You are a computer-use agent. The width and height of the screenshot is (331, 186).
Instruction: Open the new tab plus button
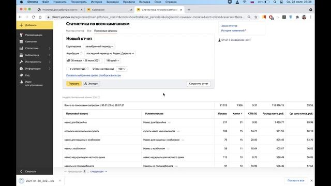pos(189,10)
